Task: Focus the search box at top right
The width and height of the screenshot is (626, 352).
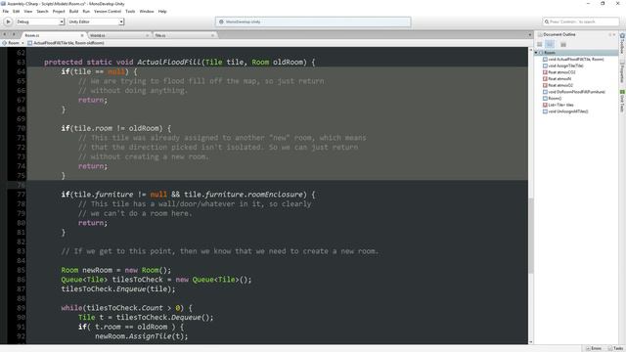Action: coord(581,22)
